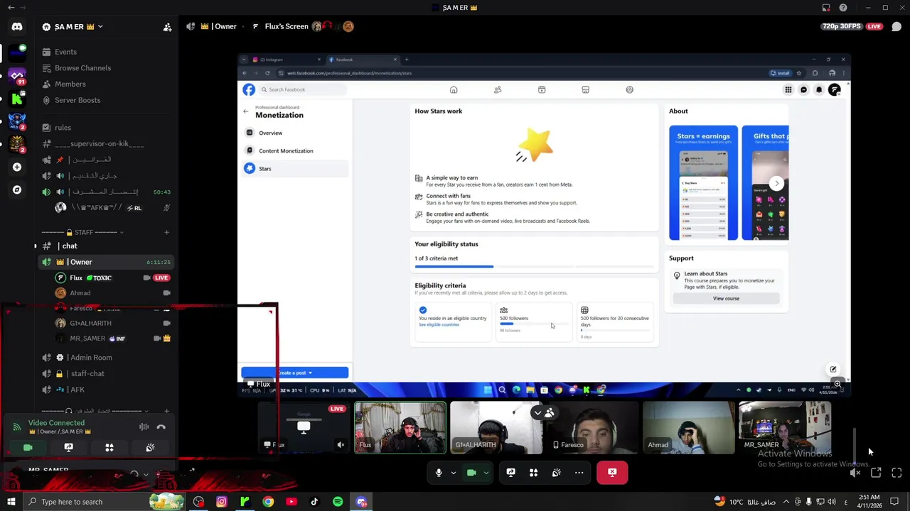
Task: Open the chat text channel
Action: tap(107, 246)
